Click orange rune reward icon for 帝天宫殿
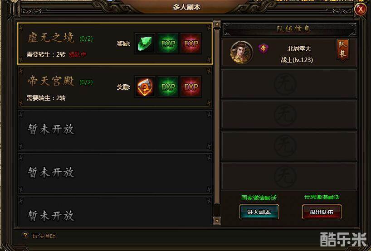 click(145, 87)
